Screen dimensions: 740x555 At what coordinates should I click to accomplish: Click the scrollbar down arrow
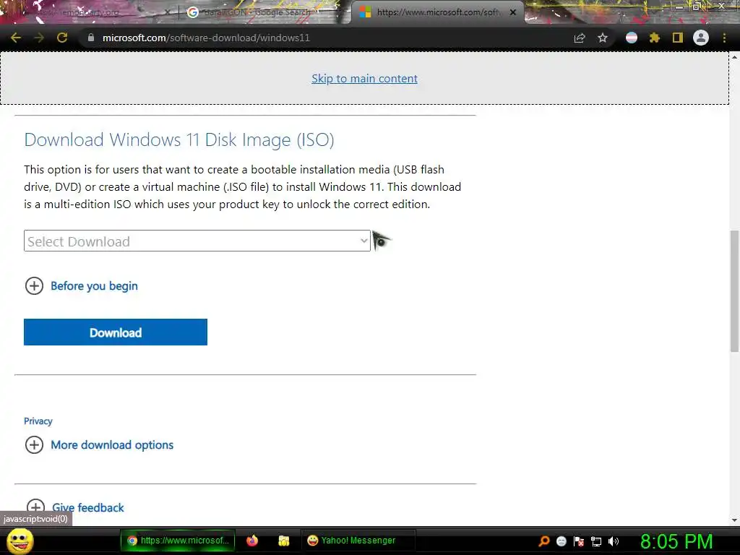click(734, 520)
